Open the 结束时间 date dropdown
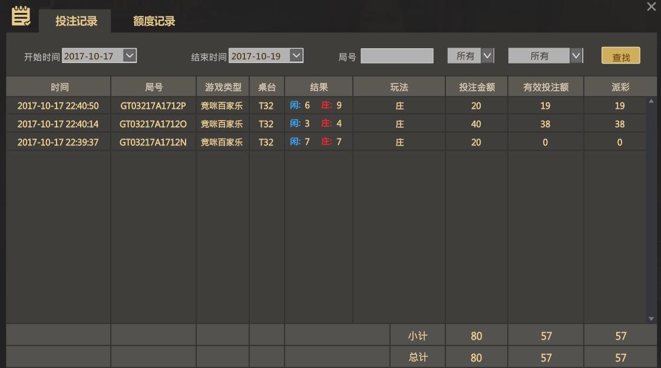The height and width of the screenshot is (368, 661). pos(296,56)
